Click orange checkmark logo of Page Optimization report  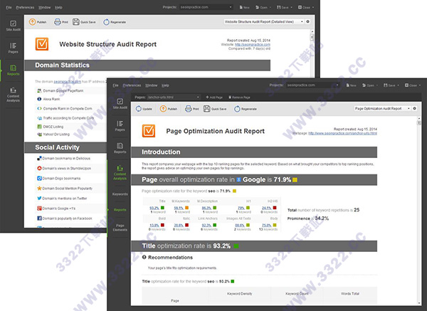tap(149, 131)
